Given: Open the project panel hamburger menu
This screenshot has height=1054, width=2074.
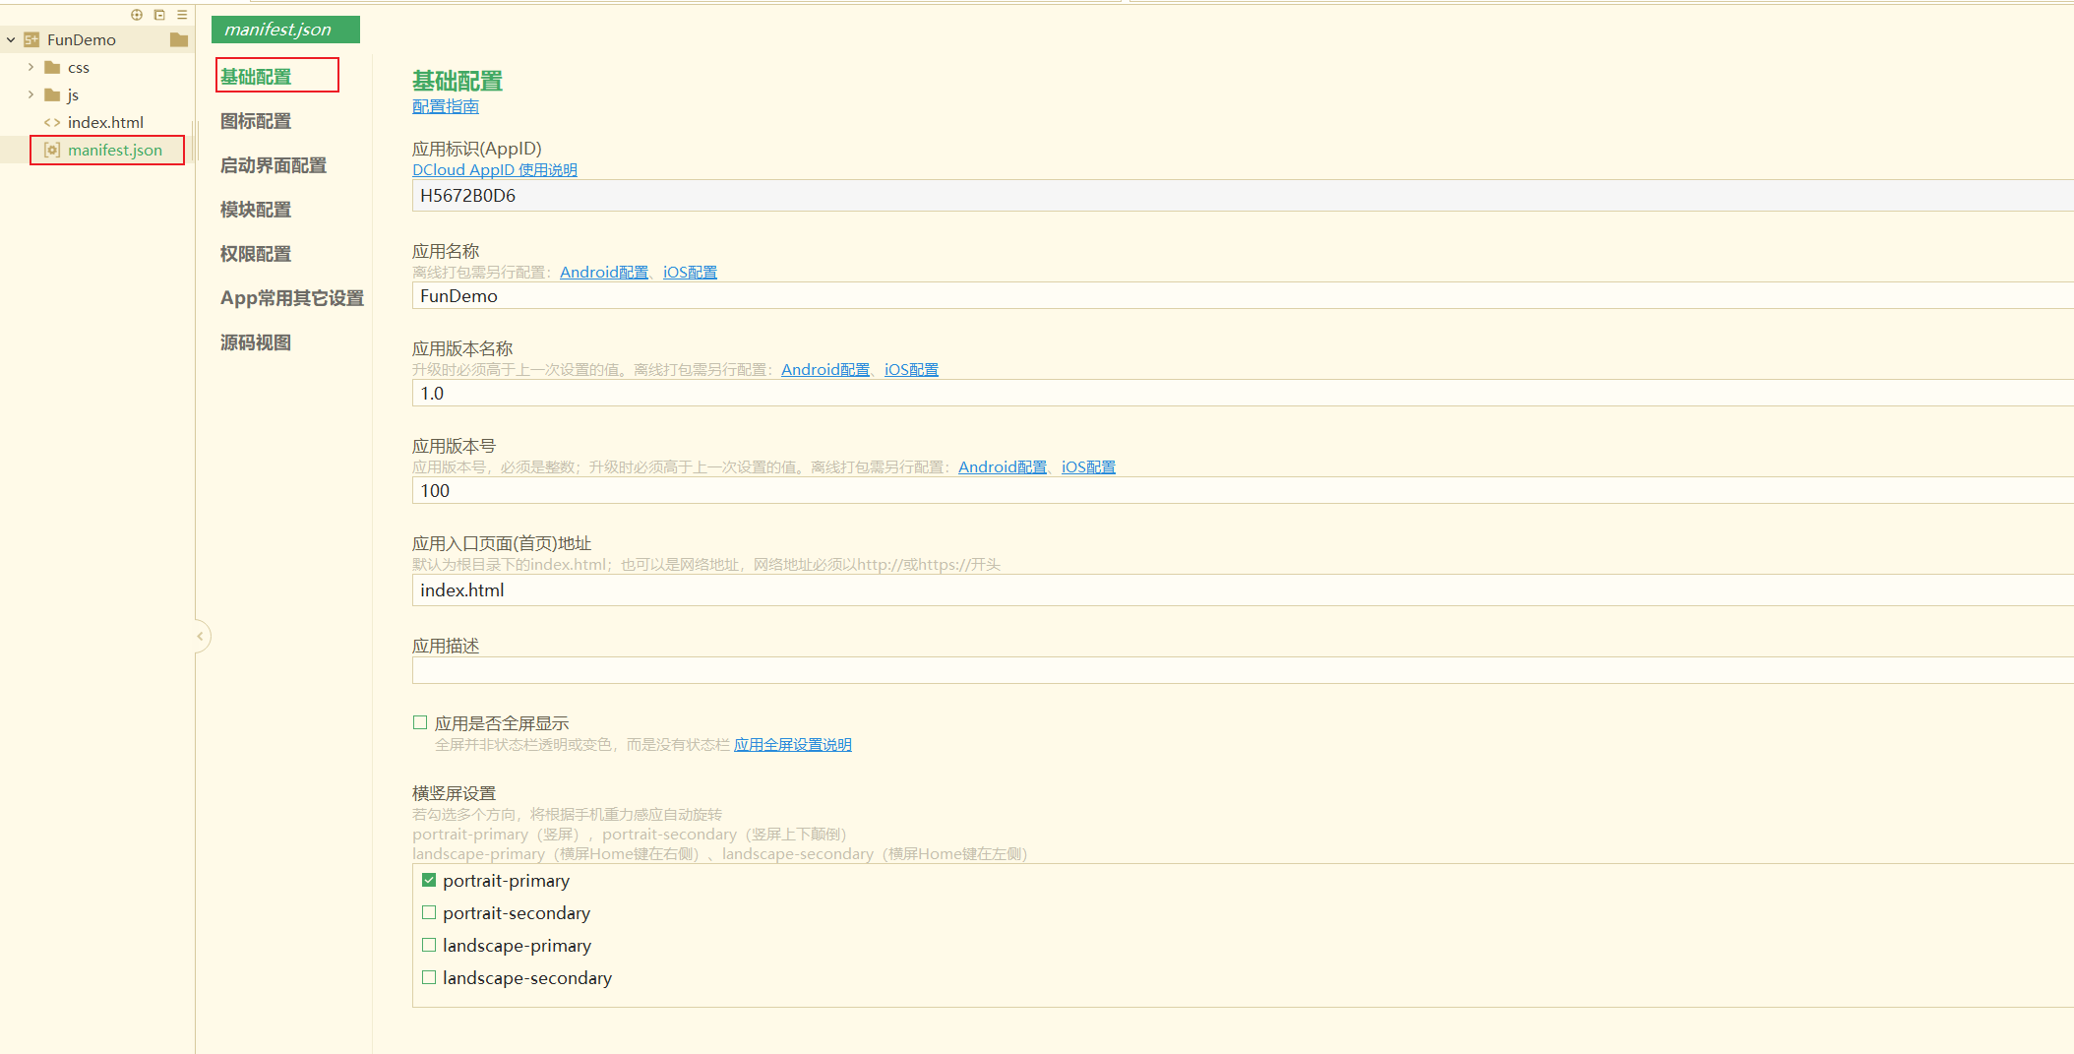Looking at the screenshot, I should click(182, 15).
